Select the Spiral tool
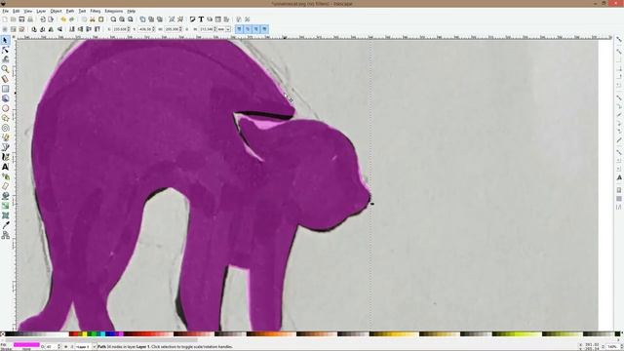 click(x=5, y=128)
